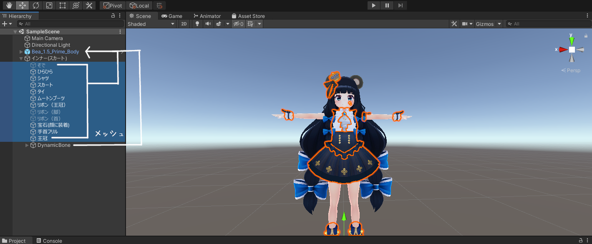Select the Scale tool
Screen dimensions: 592x244
[49, 5]
